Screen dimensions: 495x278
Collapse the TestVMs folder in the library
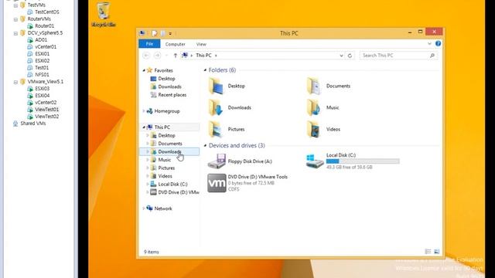(15, 5)
